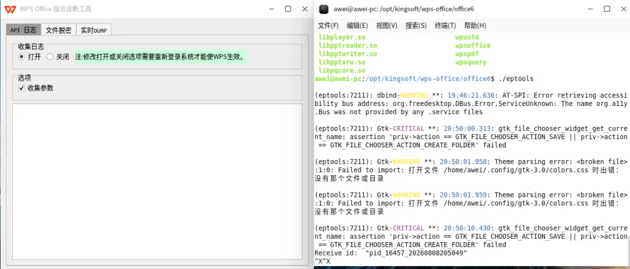Click the terminal vertical scrollbar
This screenshot has height=269, width=630.
628,252
